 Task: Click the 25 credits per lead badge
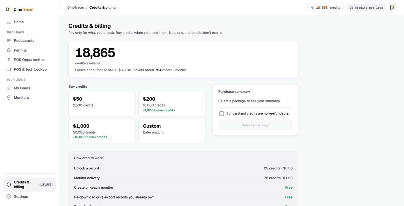point(366,8)
